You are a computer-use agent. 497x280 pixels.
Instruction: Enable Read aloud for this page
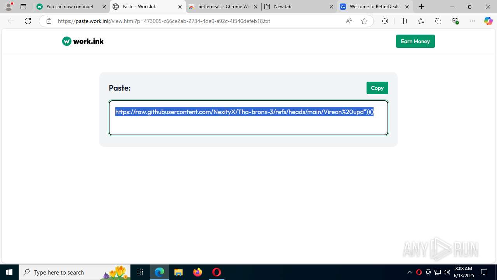tap(349, 21)
